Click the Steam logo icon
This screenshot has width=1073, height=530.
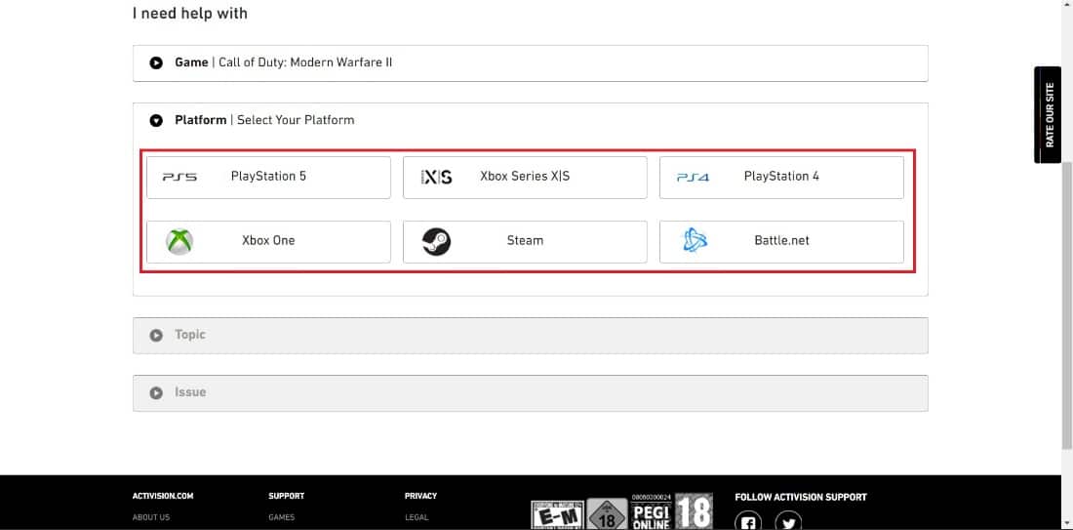coord(437,242)
